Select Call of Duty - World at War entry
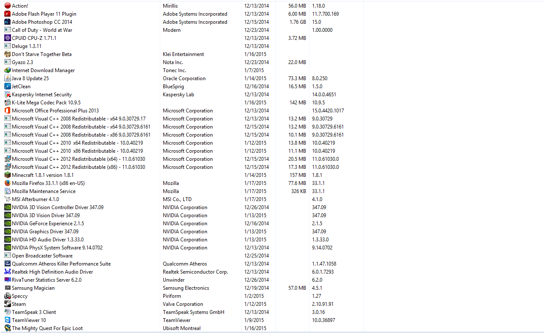Image resolution: width=544 pixels, height=333 pixels. pyautogui.click(x=42, y=30)
